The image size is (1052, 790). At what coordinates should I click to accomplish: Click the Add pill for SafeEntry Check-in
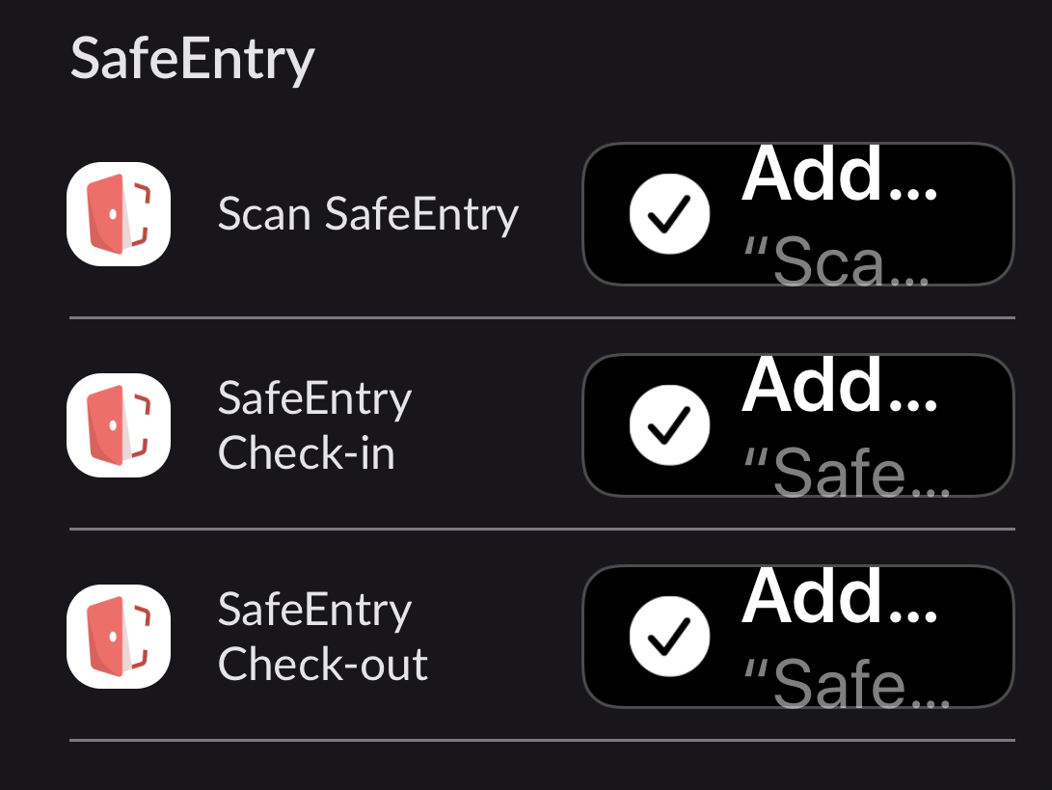(x=798, y=425)
